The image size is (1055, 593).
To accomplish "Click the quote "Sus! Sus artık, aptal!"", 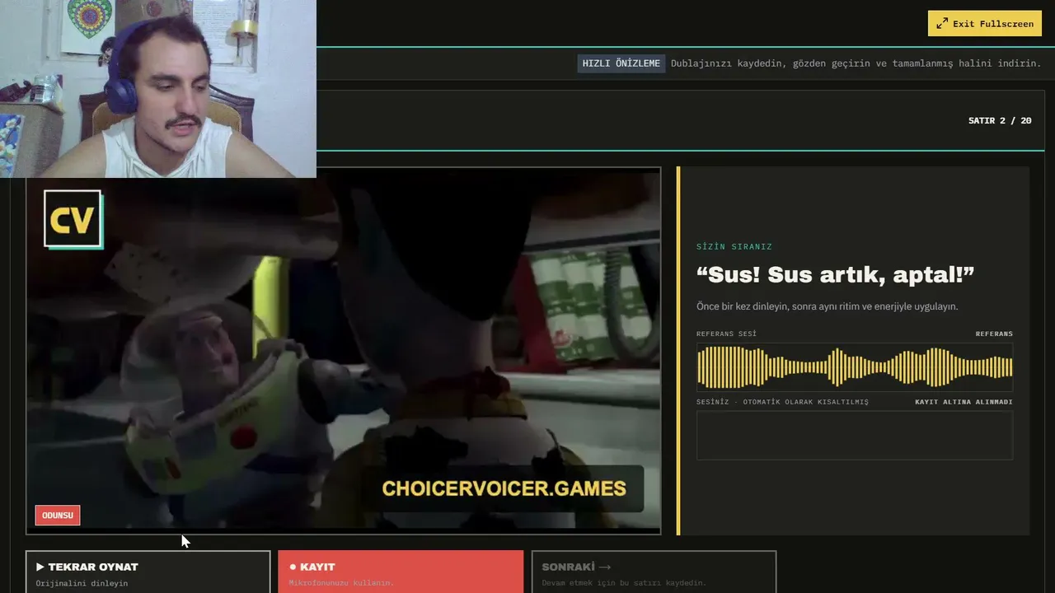I will pyautogui.click(x=835, y=274).
